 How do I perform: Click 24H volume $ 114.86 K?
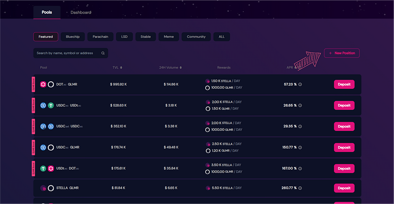pyautogui.click(x=171, y=84)
